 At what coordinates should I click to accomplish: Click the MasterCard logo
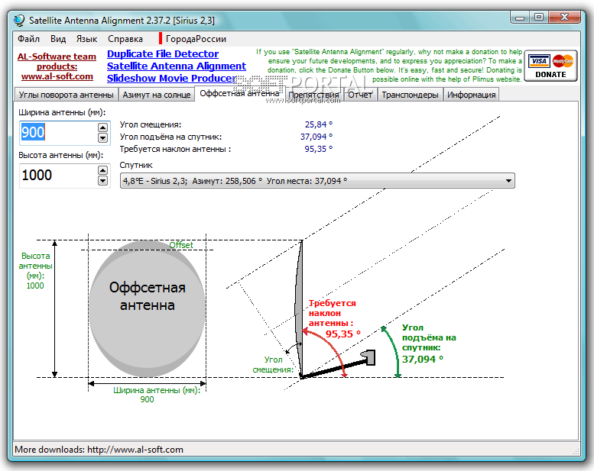coord(563,61)
